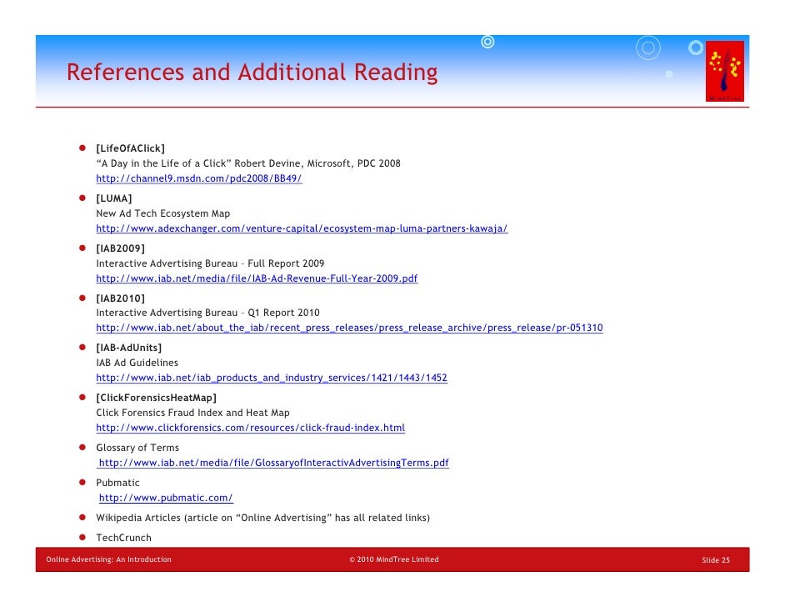
Task: Click the footer "Online Advertising: An Introduction" text
Action: (x=108, y=559)
